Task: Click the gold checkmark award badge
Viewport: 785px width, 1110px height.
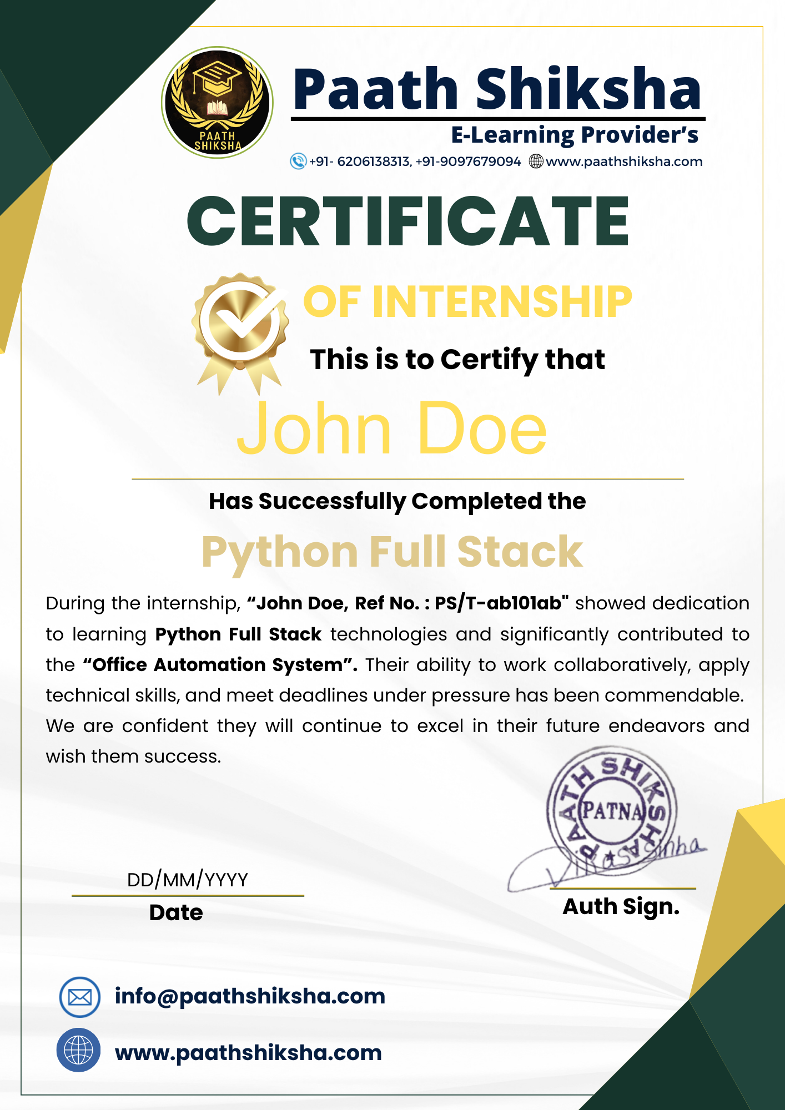Action: coord(240,334)
